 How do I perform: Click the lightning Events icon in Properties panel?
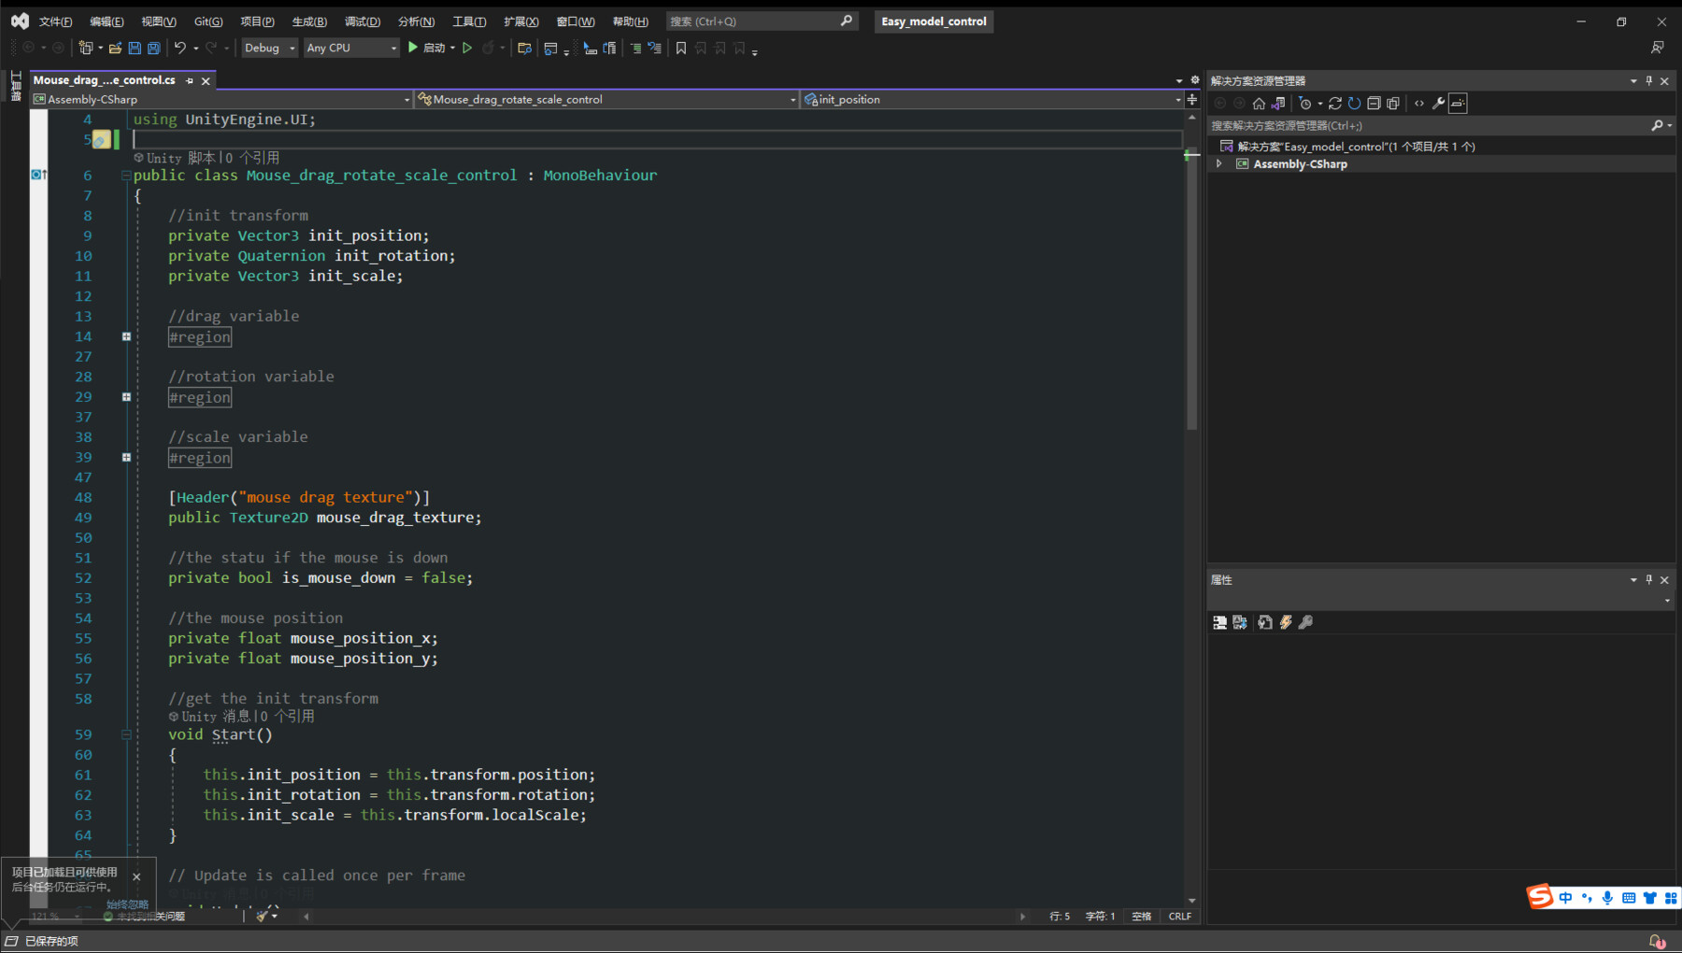point(1286,622)
